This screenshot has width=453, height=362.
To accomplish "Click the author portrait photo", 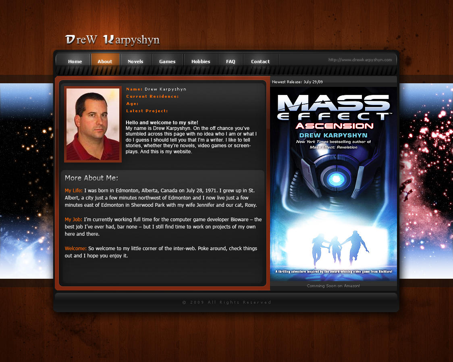I will coord(93,124).
